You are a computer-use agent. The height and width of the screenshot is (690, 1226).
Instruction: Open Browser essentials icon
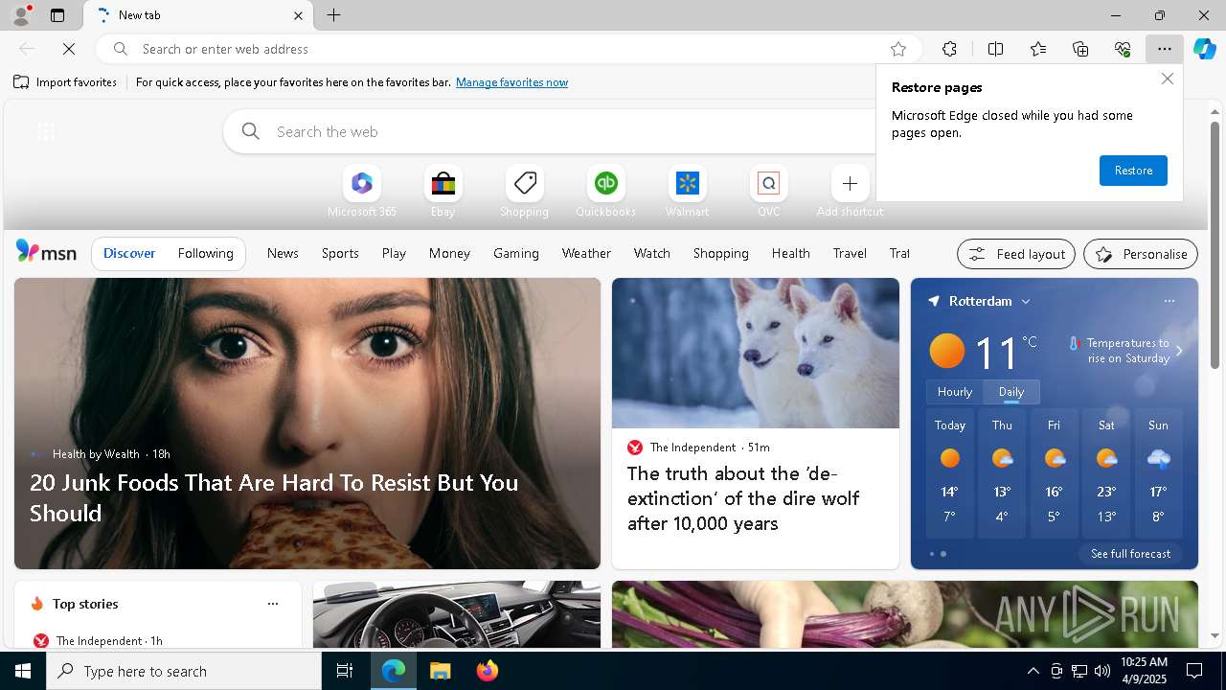(x=1123, y=49)
